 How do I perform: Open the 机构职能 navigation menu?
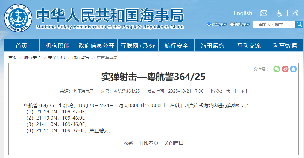coord(58,46)
